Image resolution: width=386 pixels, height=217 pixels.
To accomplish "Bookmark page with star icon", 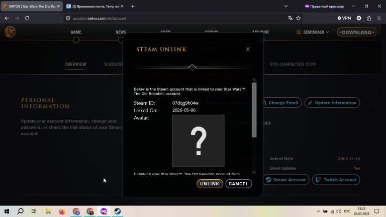I will [299, 18].
